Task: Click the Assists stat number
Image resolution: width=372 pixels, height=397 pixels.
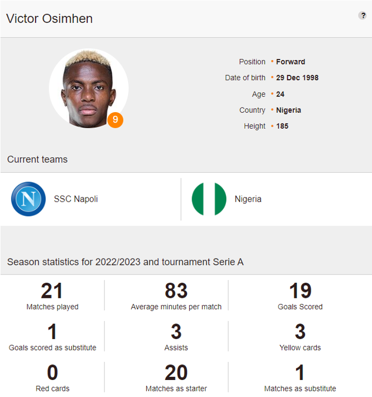Action: (x=176, y=332)
